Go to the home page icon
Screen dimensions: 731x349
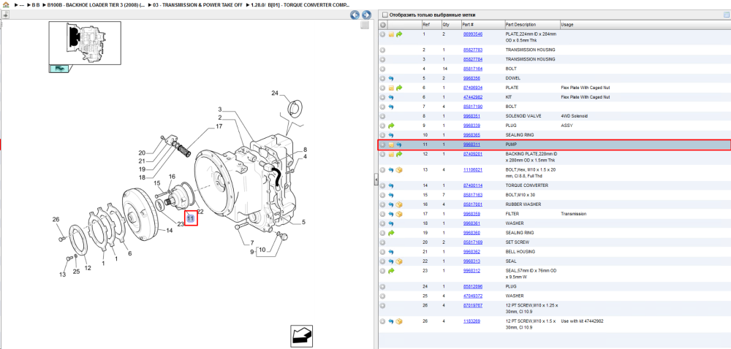6,4
